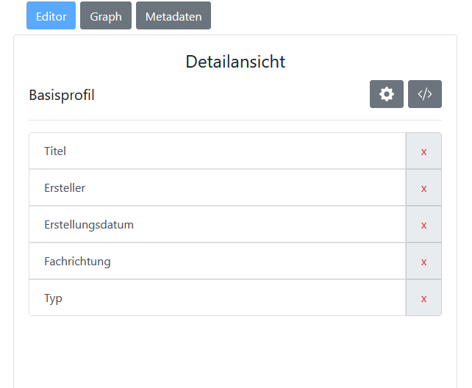This screenshot has width=472, height=388.
Task: Remove the Titel field with its x
Action: pos(423,151)
